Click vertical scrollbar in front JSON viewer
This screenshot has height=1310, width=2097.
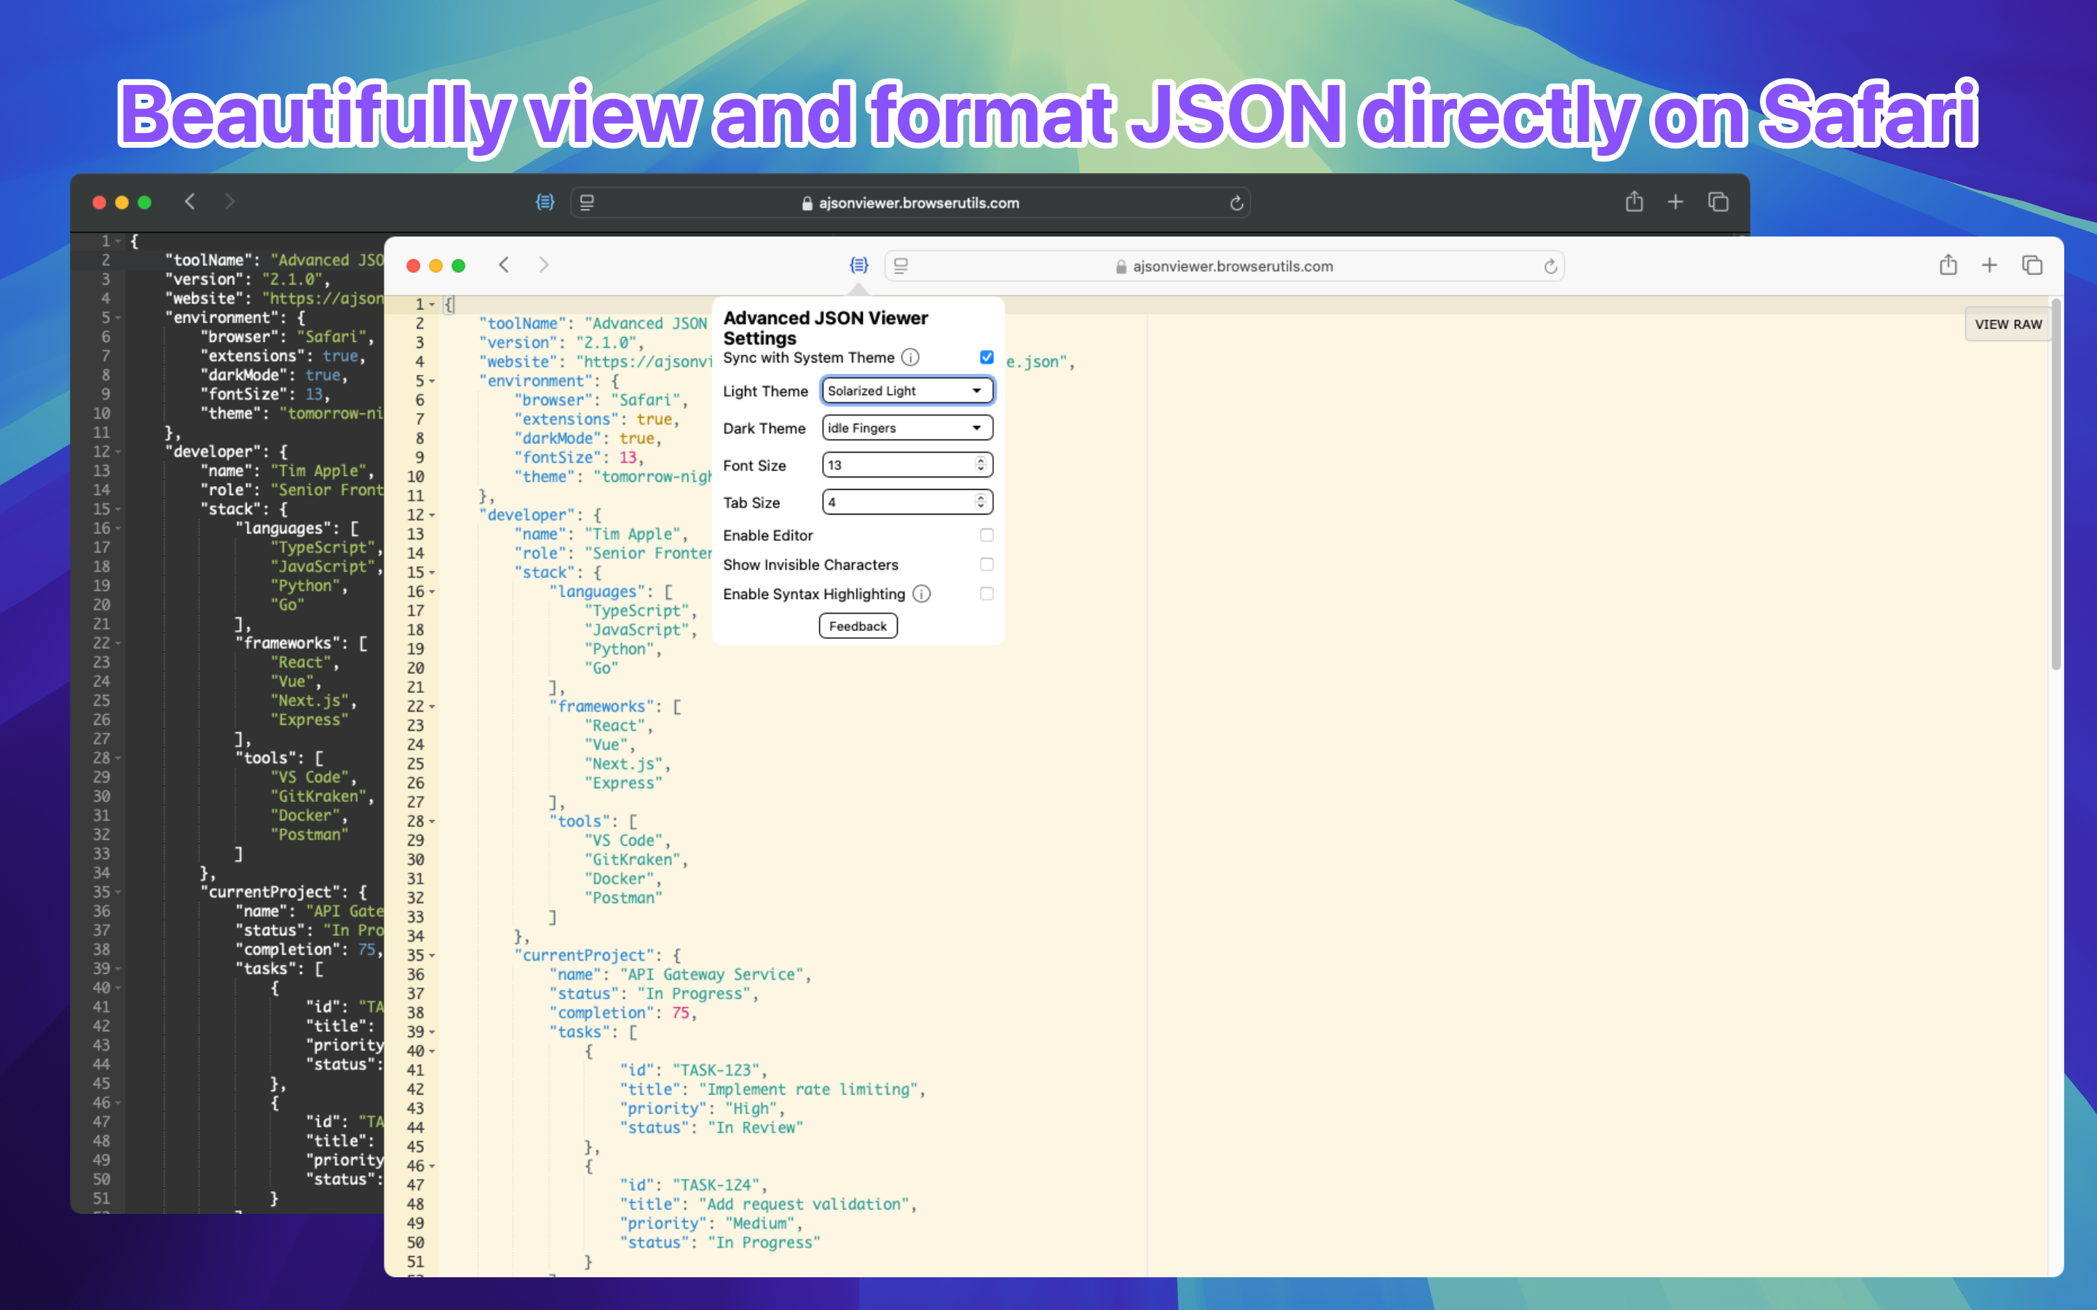tap(2055, 485)
